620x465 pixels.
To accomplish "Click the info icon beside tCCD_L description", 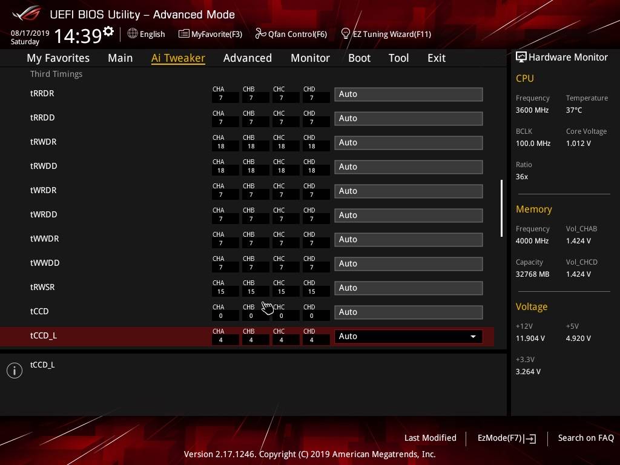I will tap(15, 371).
